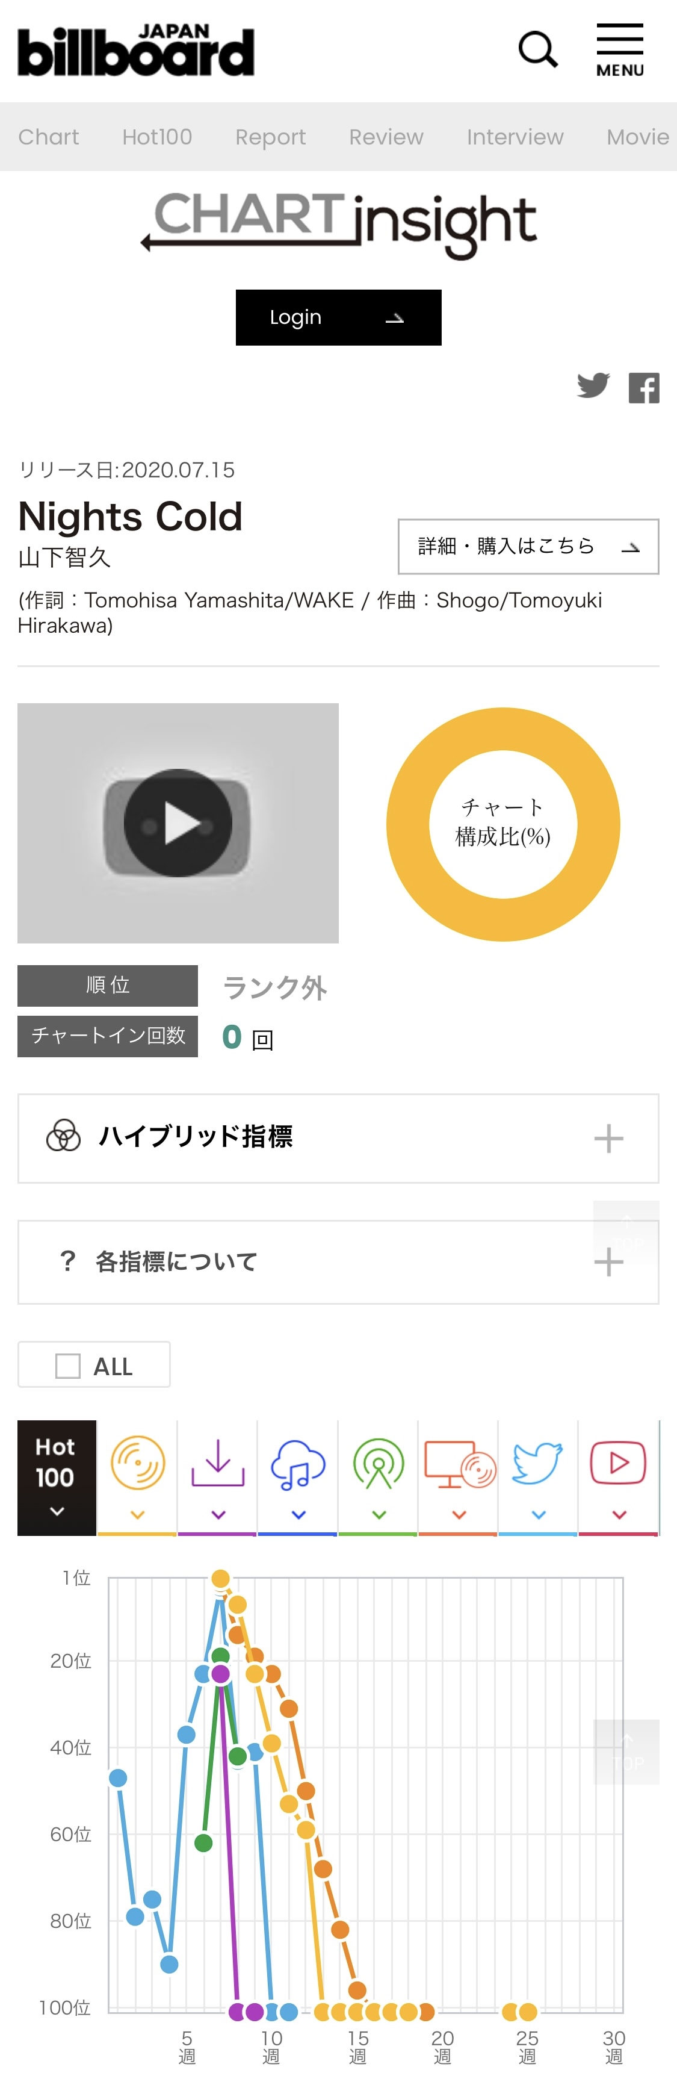The height and width of the screenshot is (2073, 677).
Task: Click the Login button
Action: pos(338,317)
